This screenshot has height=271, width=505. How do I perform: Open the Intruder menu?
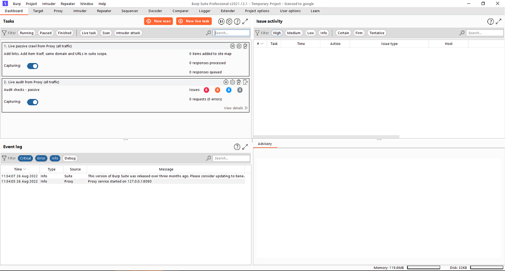tap(49, 4)
